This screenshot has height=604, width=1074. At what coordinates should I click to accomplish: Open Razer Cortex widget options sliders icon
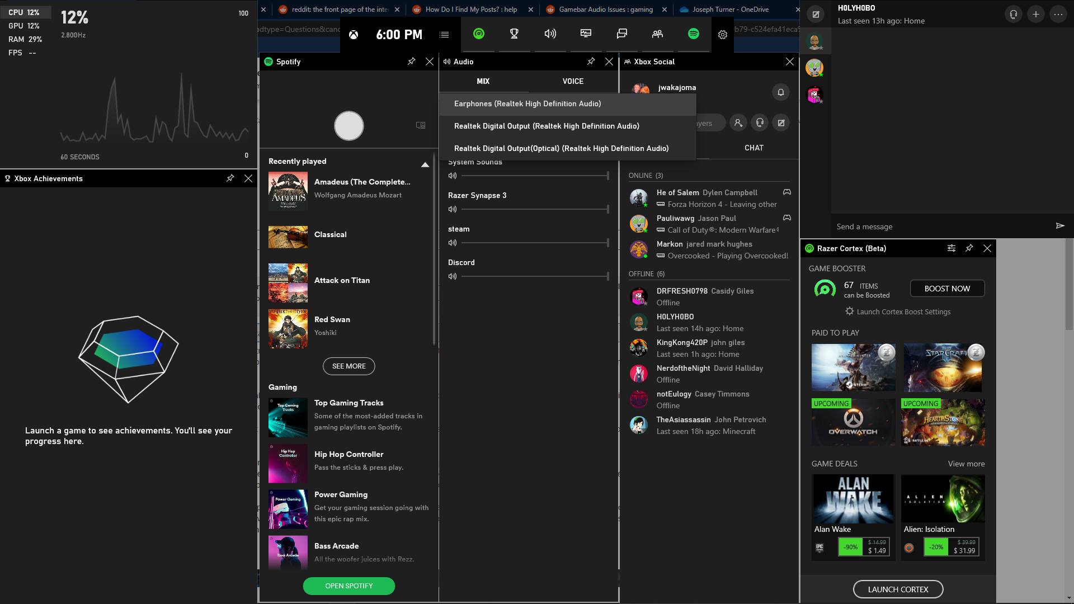(951, 248)
